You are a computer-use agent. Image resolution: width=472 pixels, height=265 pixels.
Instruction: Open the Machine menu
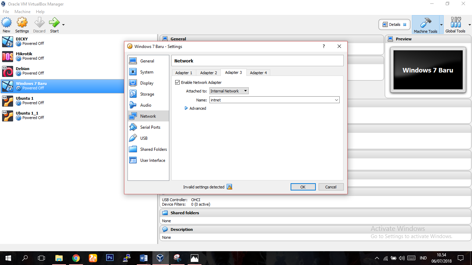[22, 11]
